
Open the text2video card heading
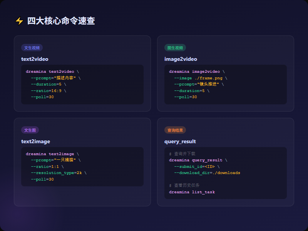coord(35,59)
